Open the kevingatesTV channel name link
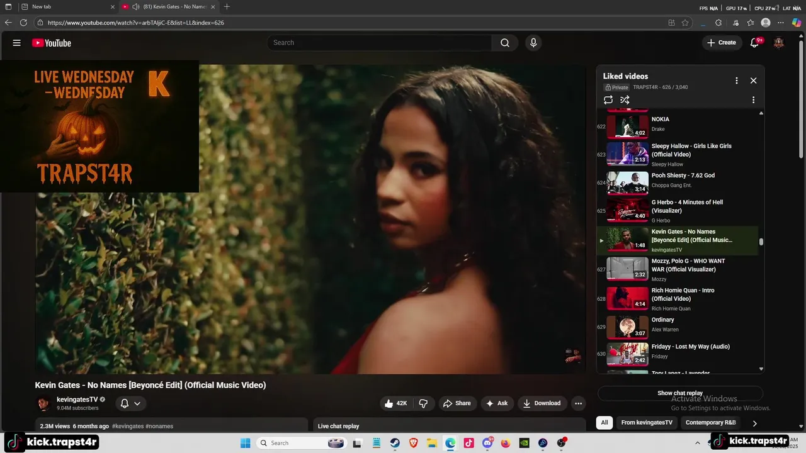This screenshot has height=453, width=806. 77,400
